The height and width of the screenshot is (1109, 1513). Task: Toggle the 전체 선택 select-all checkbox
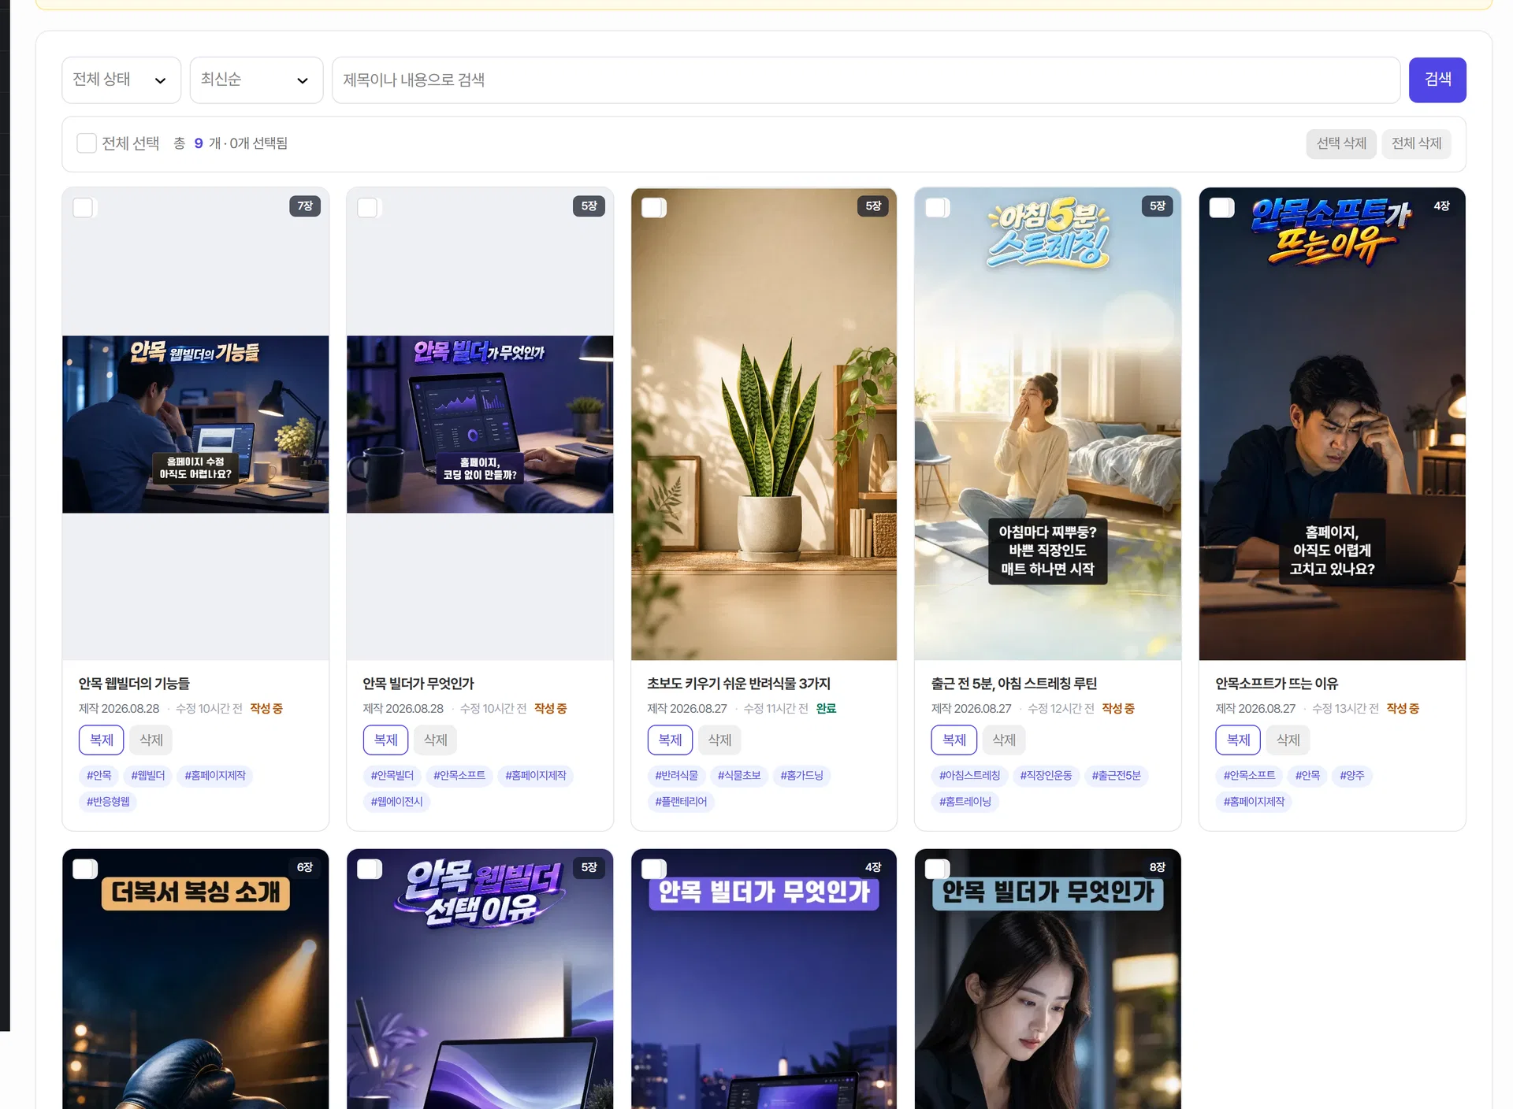click(x=86, y=143)
